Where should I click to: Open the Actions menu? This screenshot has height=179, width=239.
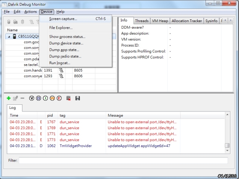point(31,12)
